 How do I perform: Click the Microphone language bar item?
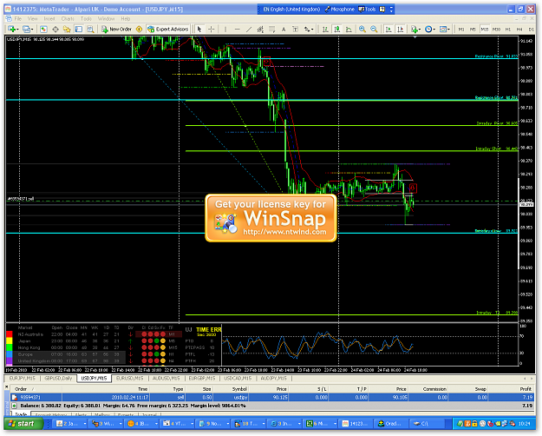coord(339,10)
